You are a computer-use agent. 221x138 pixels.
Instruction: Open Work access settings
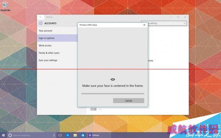tap(57, 46)
